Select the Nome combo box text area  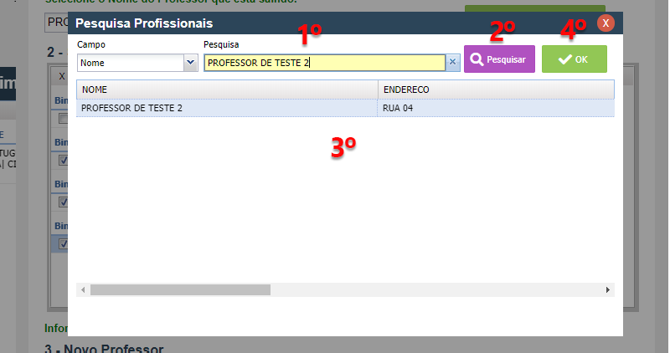(131, 63)
